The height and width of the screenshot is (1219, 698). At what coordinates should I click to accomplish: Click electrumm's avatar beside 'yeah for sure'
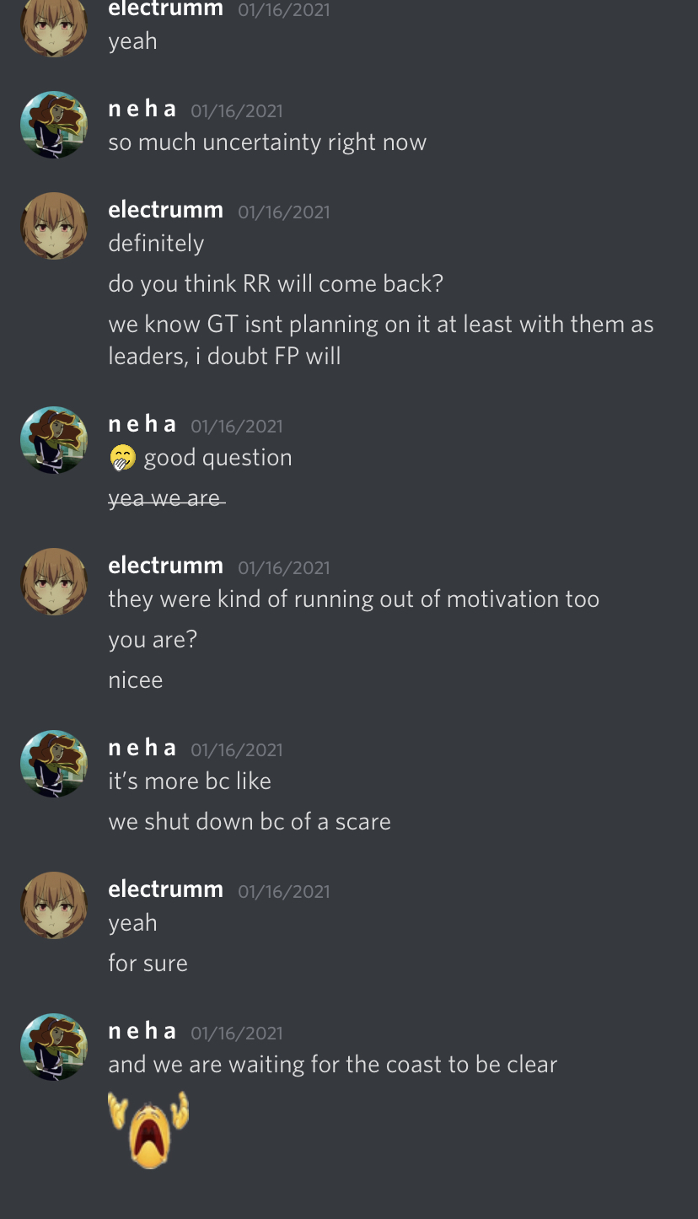pos(54,905)
